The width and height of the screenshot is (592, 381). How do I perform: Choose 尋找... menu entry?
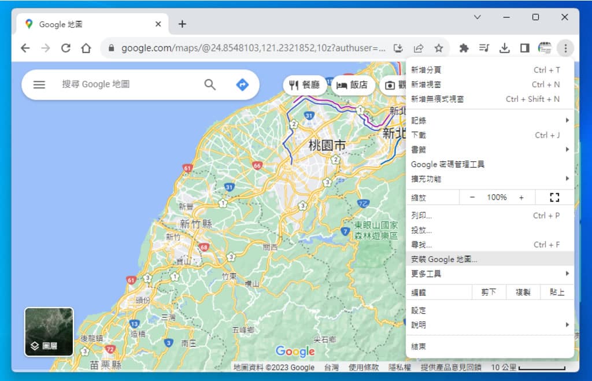[x=490, y=245]
